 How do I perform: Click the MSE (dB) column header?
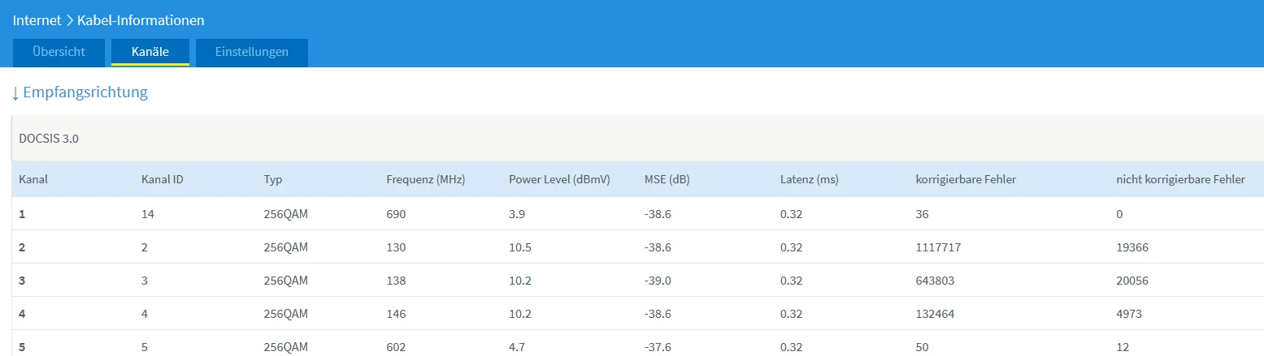tap(667, 179)
